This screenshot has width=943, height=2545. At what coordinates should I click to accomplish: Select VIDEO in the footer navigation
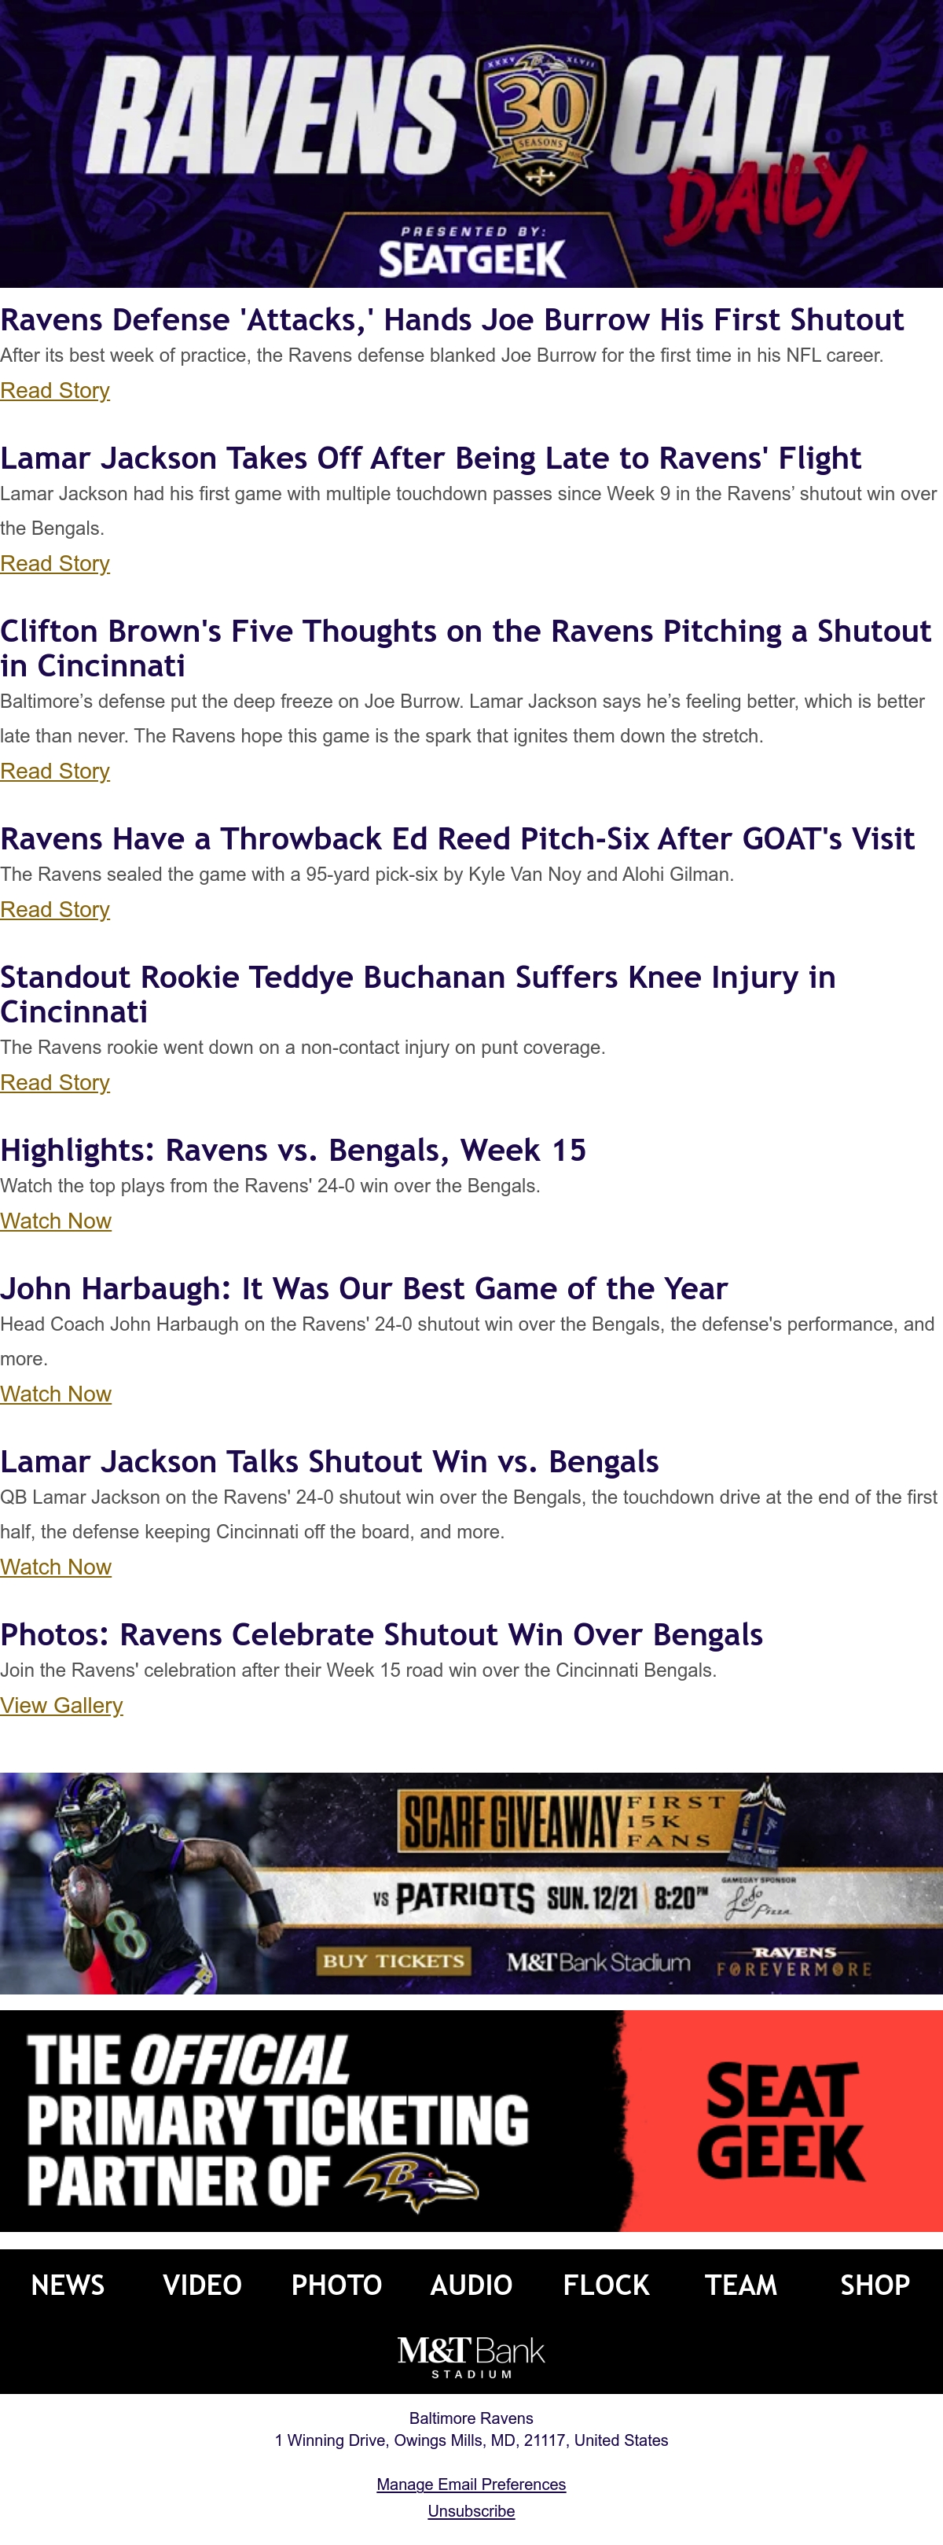click(201, 2284)
